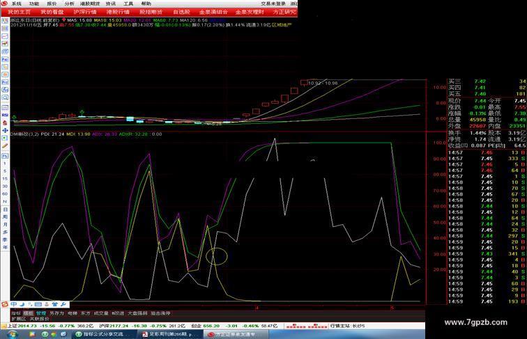Screen dimensions: 527x339
Task: Switch to 方正研究 tab
Action: tap(284, 12)
